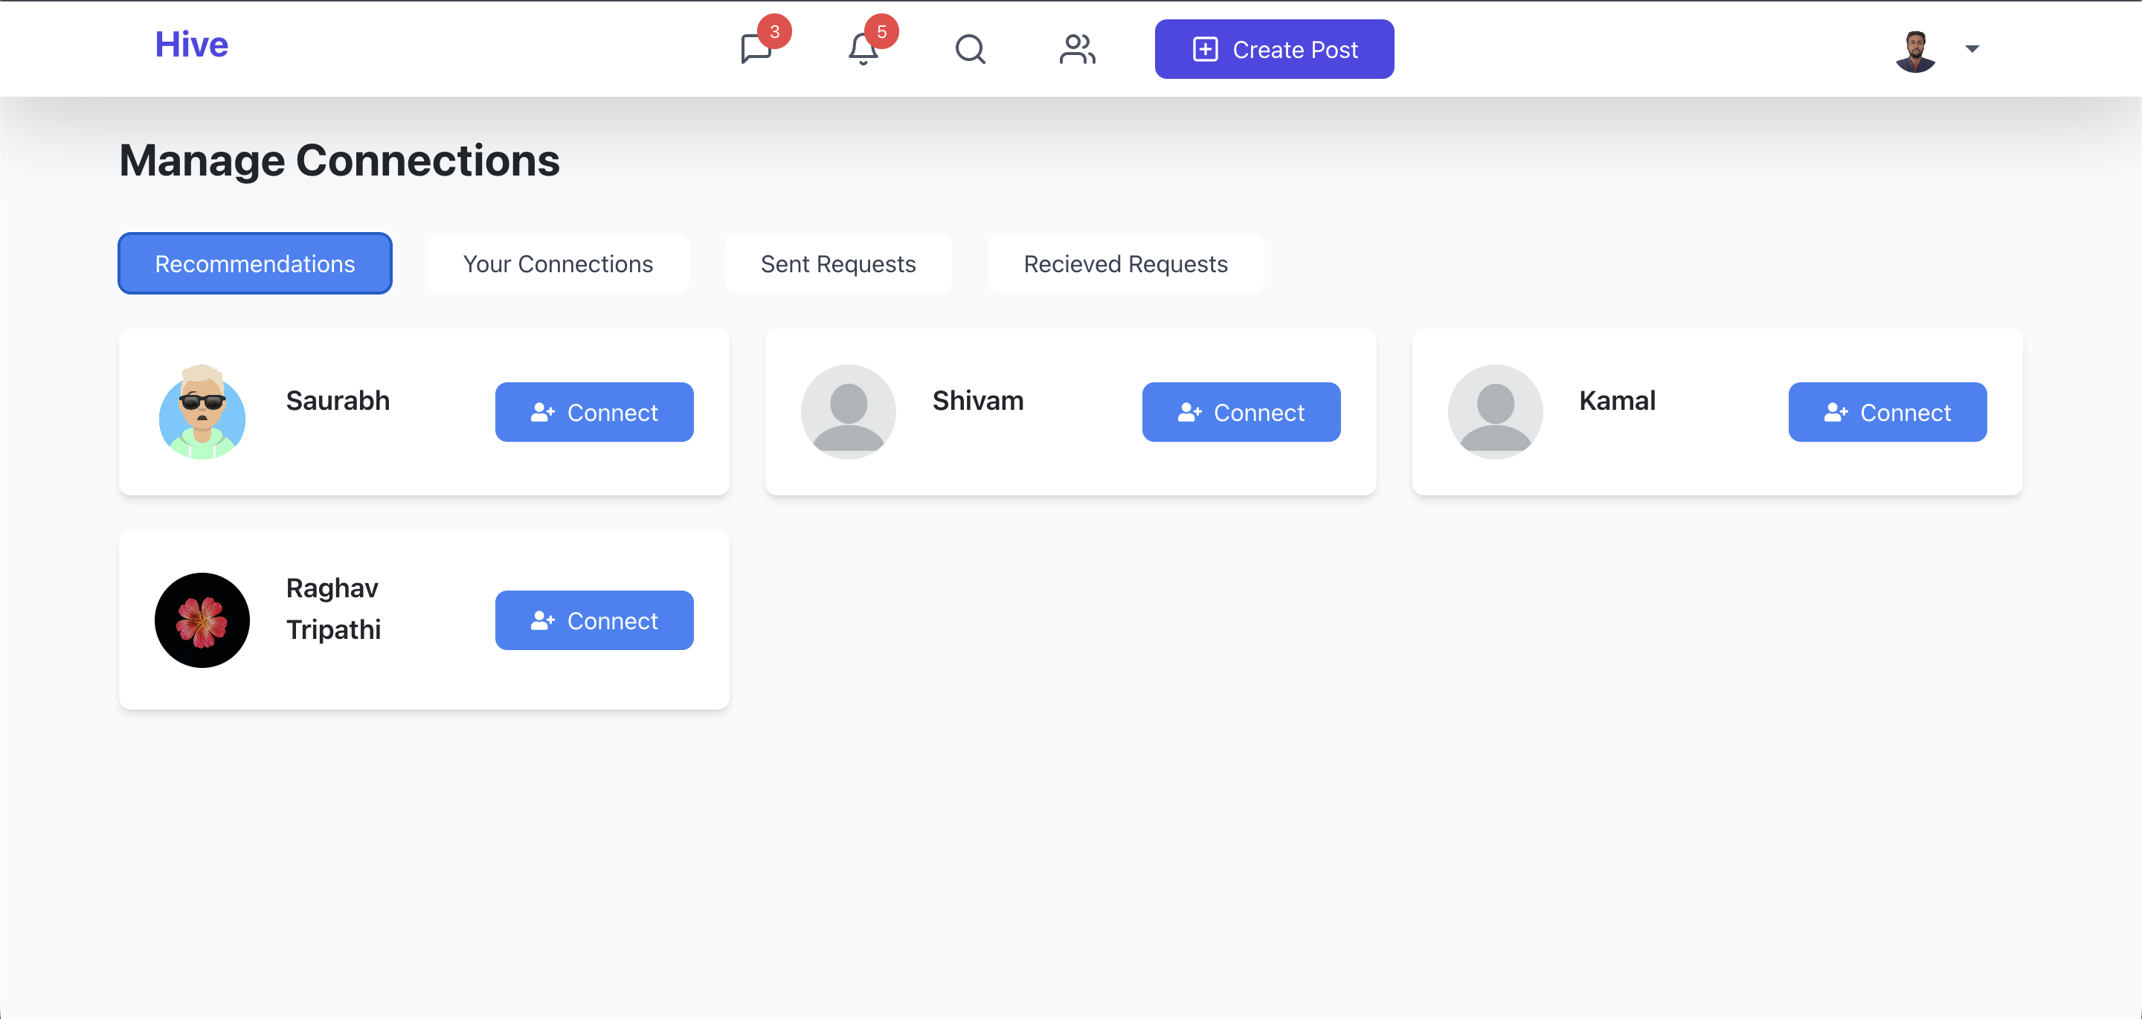2142x1019 pixels.
Task: Click the Hive logo
Action: (191, 44)
